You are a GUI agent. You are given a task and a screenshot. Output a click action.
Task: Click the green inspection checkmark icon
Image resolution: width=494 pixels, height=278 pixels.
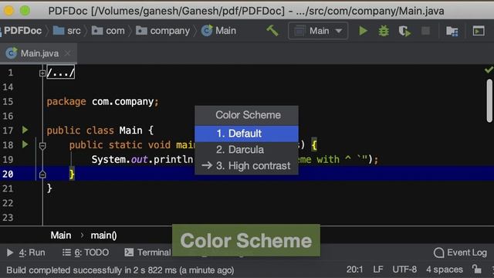489,69
